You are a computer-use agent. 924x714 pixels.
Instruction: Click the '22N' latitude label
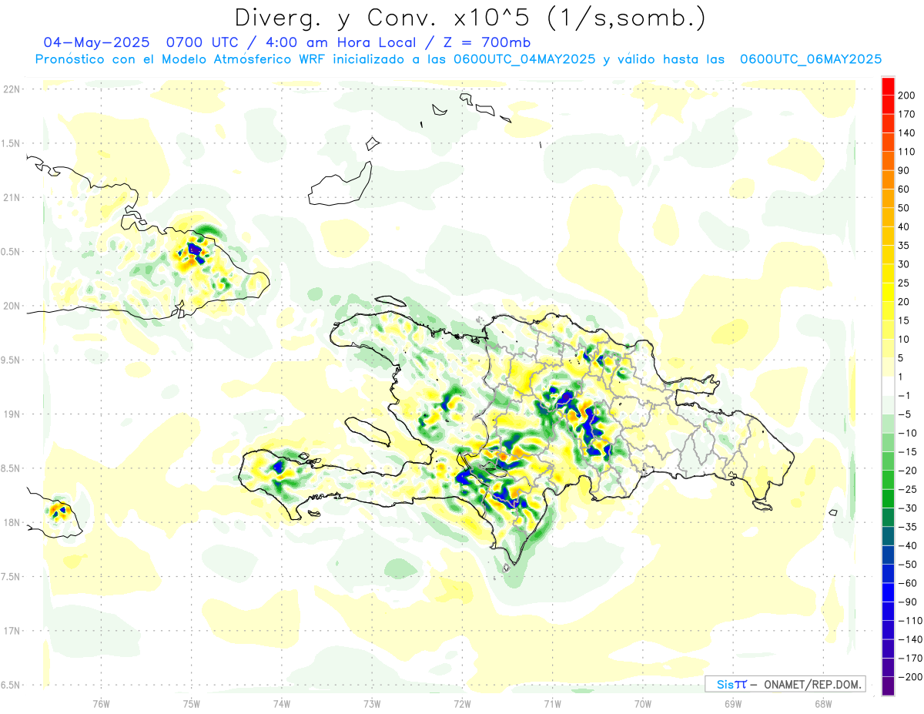pos(11,89)
